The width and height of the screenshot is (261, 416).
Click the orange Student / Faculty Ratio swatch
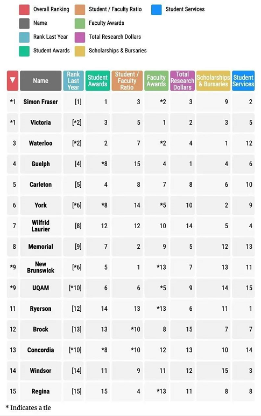[80, 10]
